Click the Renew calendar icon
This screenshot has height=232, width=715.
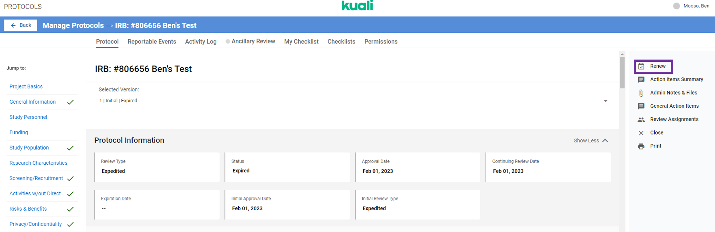tap(641, 67)
